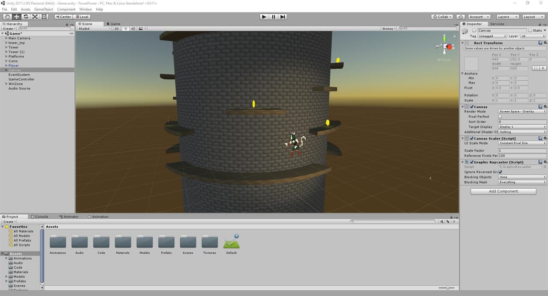Viewport: 548px width, 296px height.
Task: Uncheck Ignore Reversed Graphics checkbox
Action: click(x=500, y=172)
